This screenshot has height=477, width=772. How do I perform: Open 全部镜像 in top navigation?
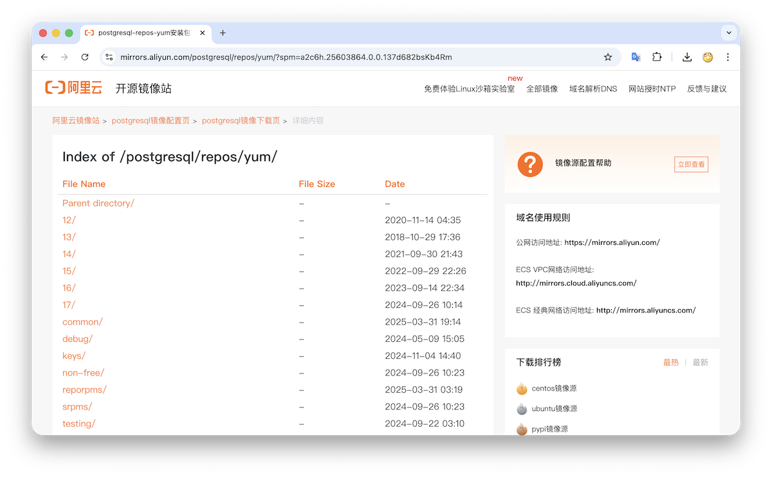pos(542,89)
